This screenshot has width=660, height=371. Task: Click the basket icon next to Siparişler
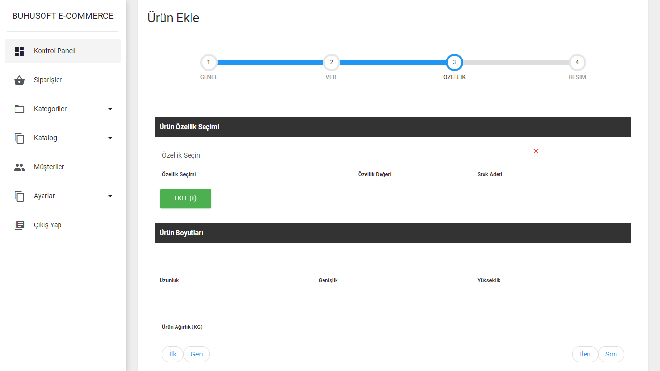point(19,80)
